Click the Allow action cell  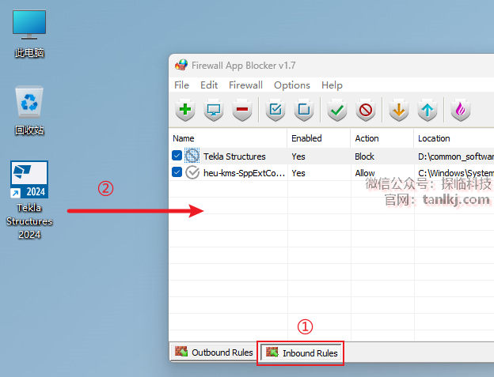pos(365,173)
